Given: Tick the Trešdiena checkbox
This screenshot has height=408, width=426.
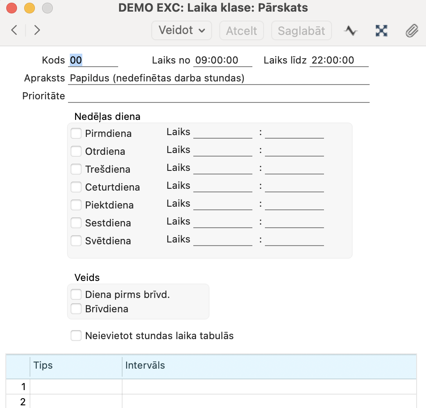Looking at the screenshot, I should click(x=77, y=169).
